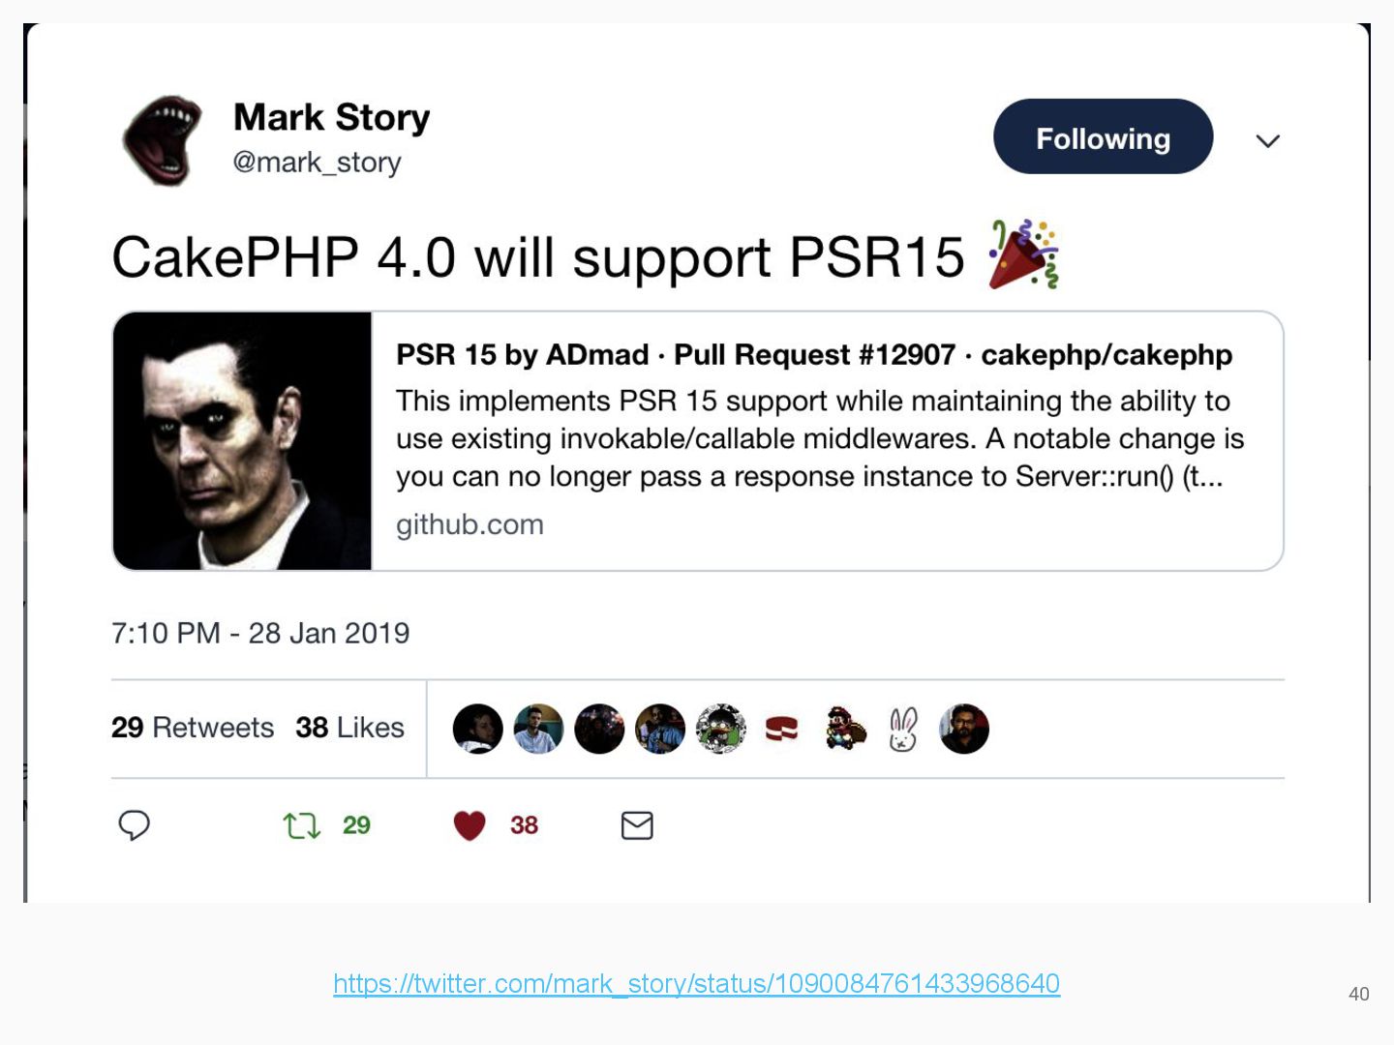Click the reply speech bubble icon

[134, 825]
